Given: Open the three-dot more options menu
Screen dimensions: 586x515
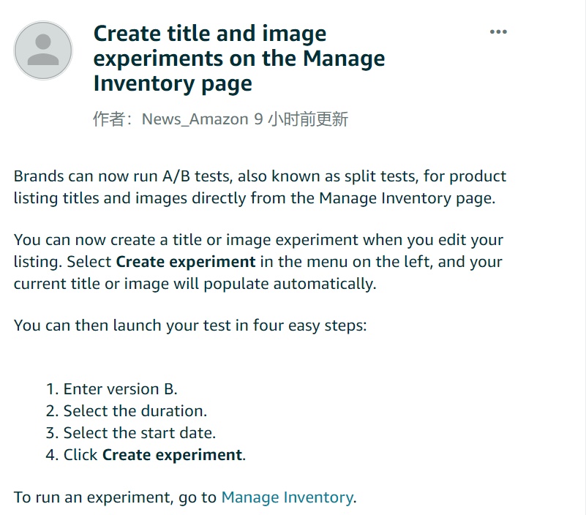Looking at the screenshot, I should click(x=498, y=31).
